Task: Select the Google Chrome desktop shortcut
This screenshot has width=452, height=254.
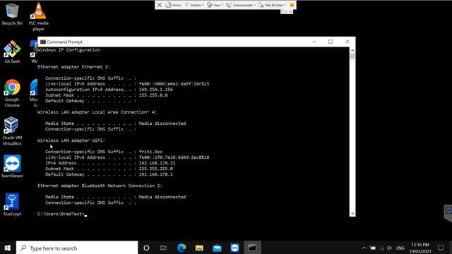Action: [x=12, y=93]
